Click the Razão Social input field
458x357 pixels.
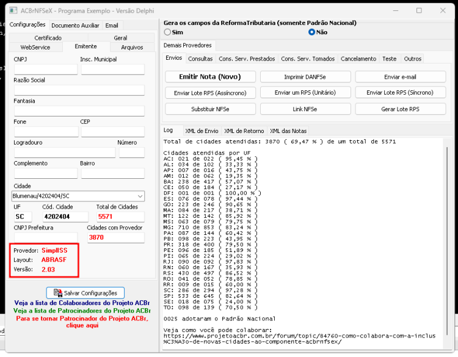[79, 90]
